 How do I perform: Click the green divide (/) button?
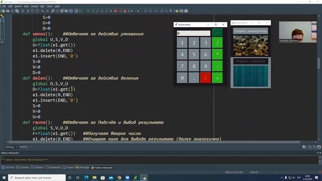(217, 43)
